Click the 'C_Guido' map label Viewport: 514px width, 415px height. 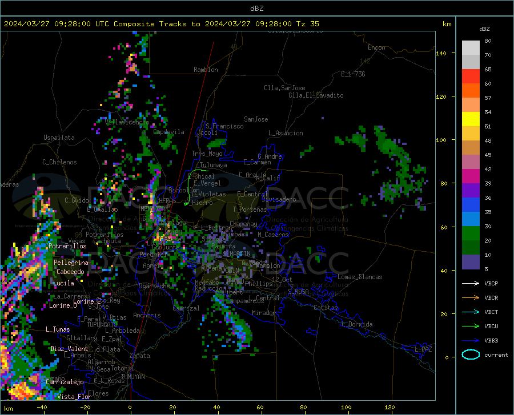77,200
